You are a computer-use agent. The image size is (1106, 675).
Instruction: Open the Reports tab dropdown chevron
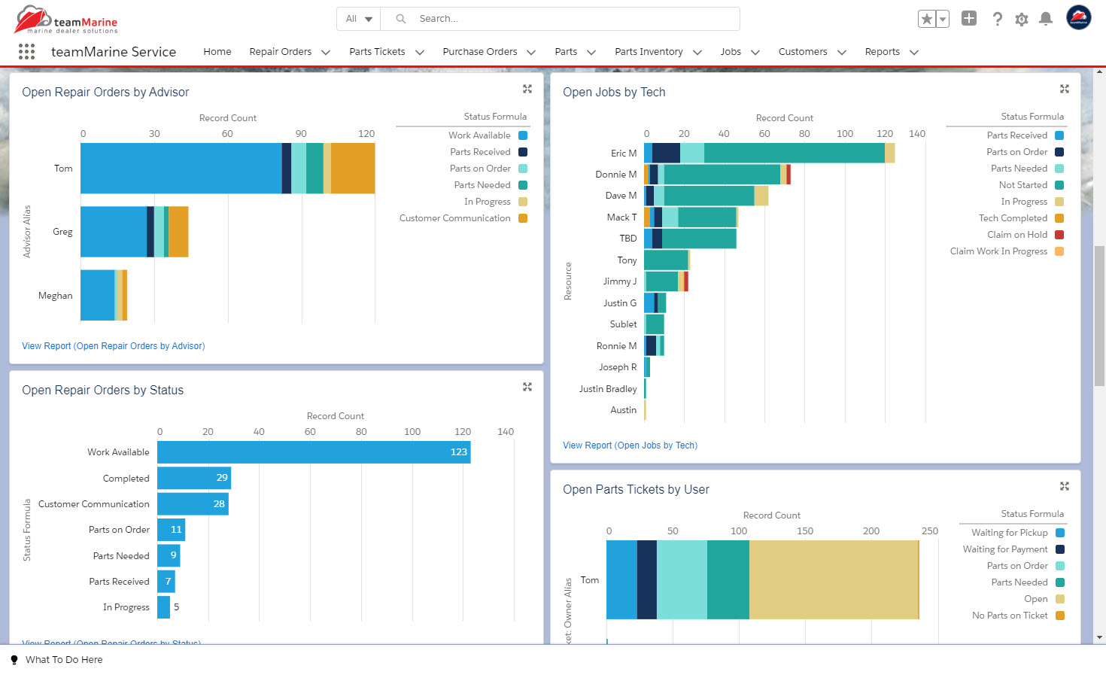915,52
